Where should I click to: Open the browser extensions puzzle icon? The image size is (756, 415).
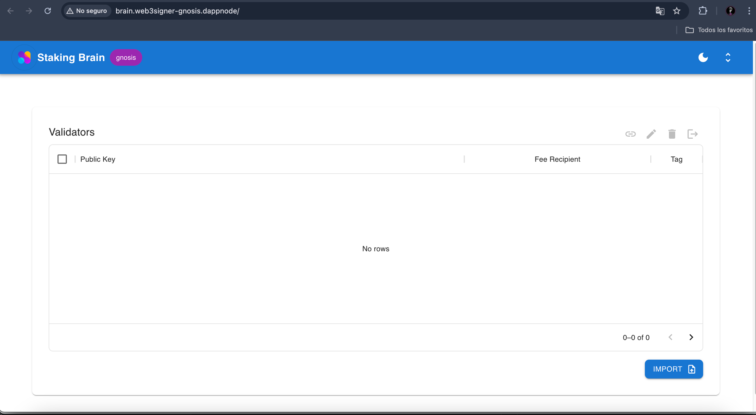703,11
